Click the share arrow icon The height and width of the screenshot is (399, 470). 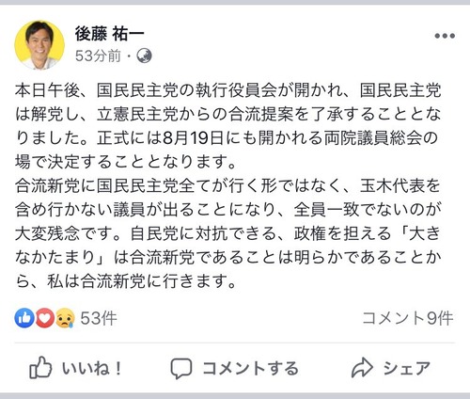tap(362, 368)
